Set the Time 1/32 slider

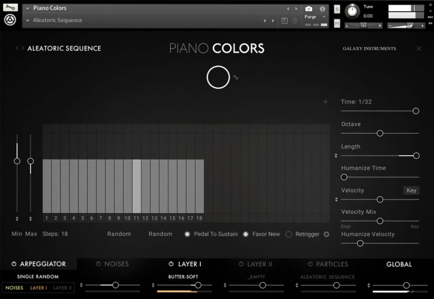[415, 111]
